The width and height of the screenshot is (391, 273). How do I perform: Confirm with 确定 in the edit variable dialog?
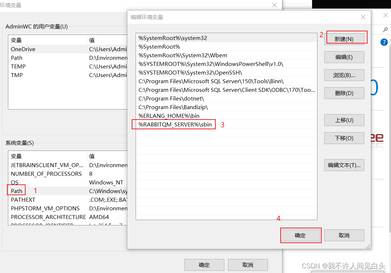[300, 236]
